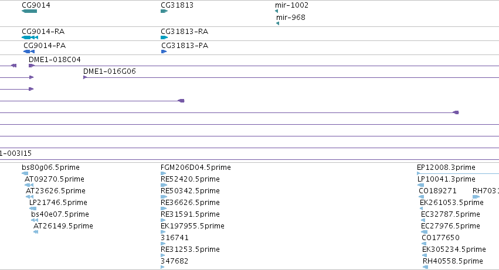
Task: Click the LP10041.3prime EST glyph
Action: point(420,185)
